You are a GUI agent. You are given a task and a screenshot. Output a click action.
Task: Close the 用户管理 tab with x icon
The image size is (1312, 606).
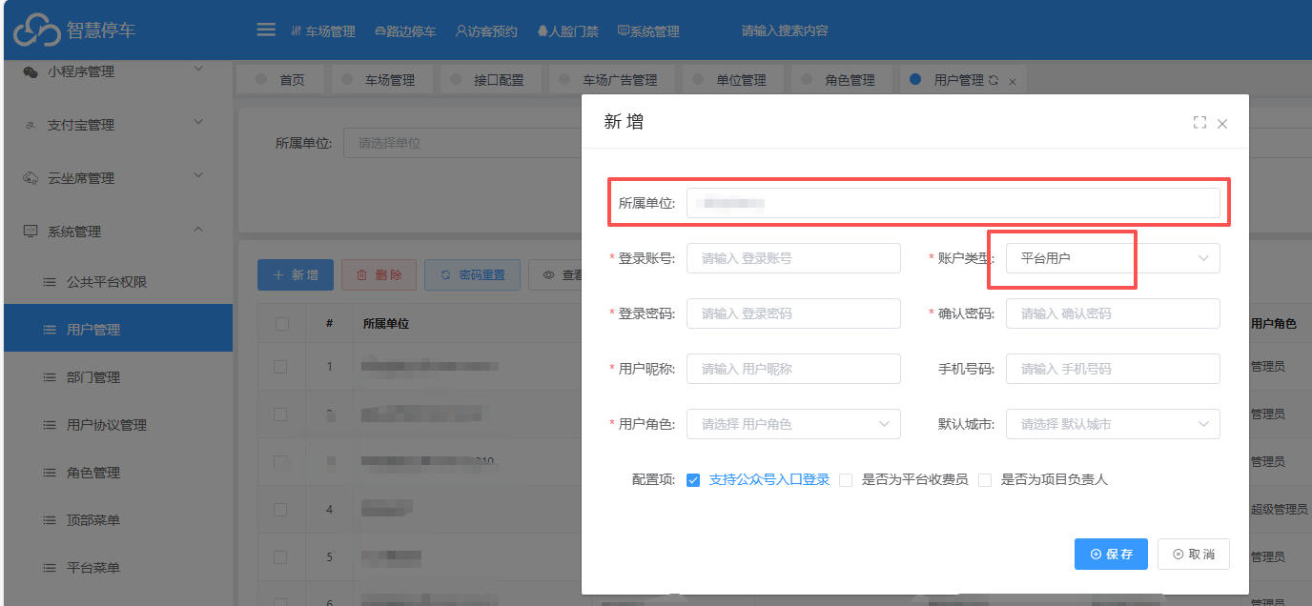click(x=1012, y=82)
